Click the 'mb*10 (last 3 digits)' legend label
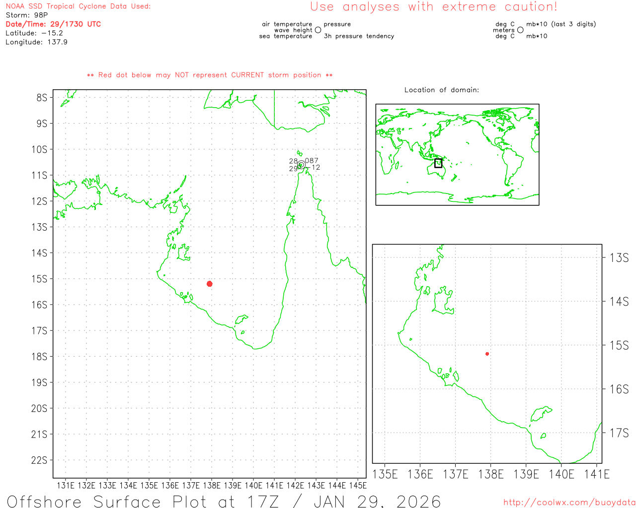Viewport: 636px width, 508px height. tap(561, 24)
